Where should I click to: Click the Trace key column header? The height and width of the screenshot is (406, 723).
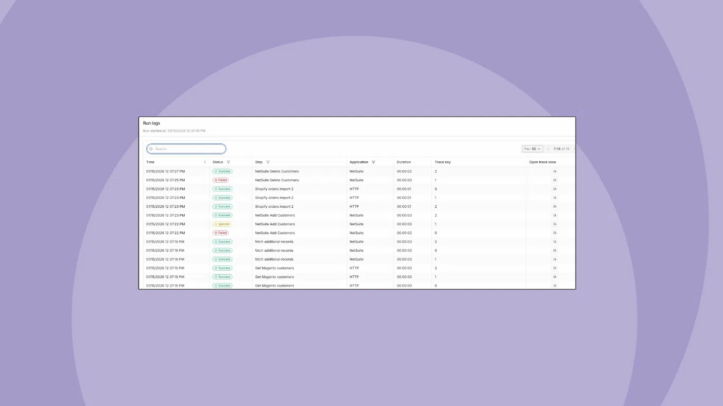point(442,162)
